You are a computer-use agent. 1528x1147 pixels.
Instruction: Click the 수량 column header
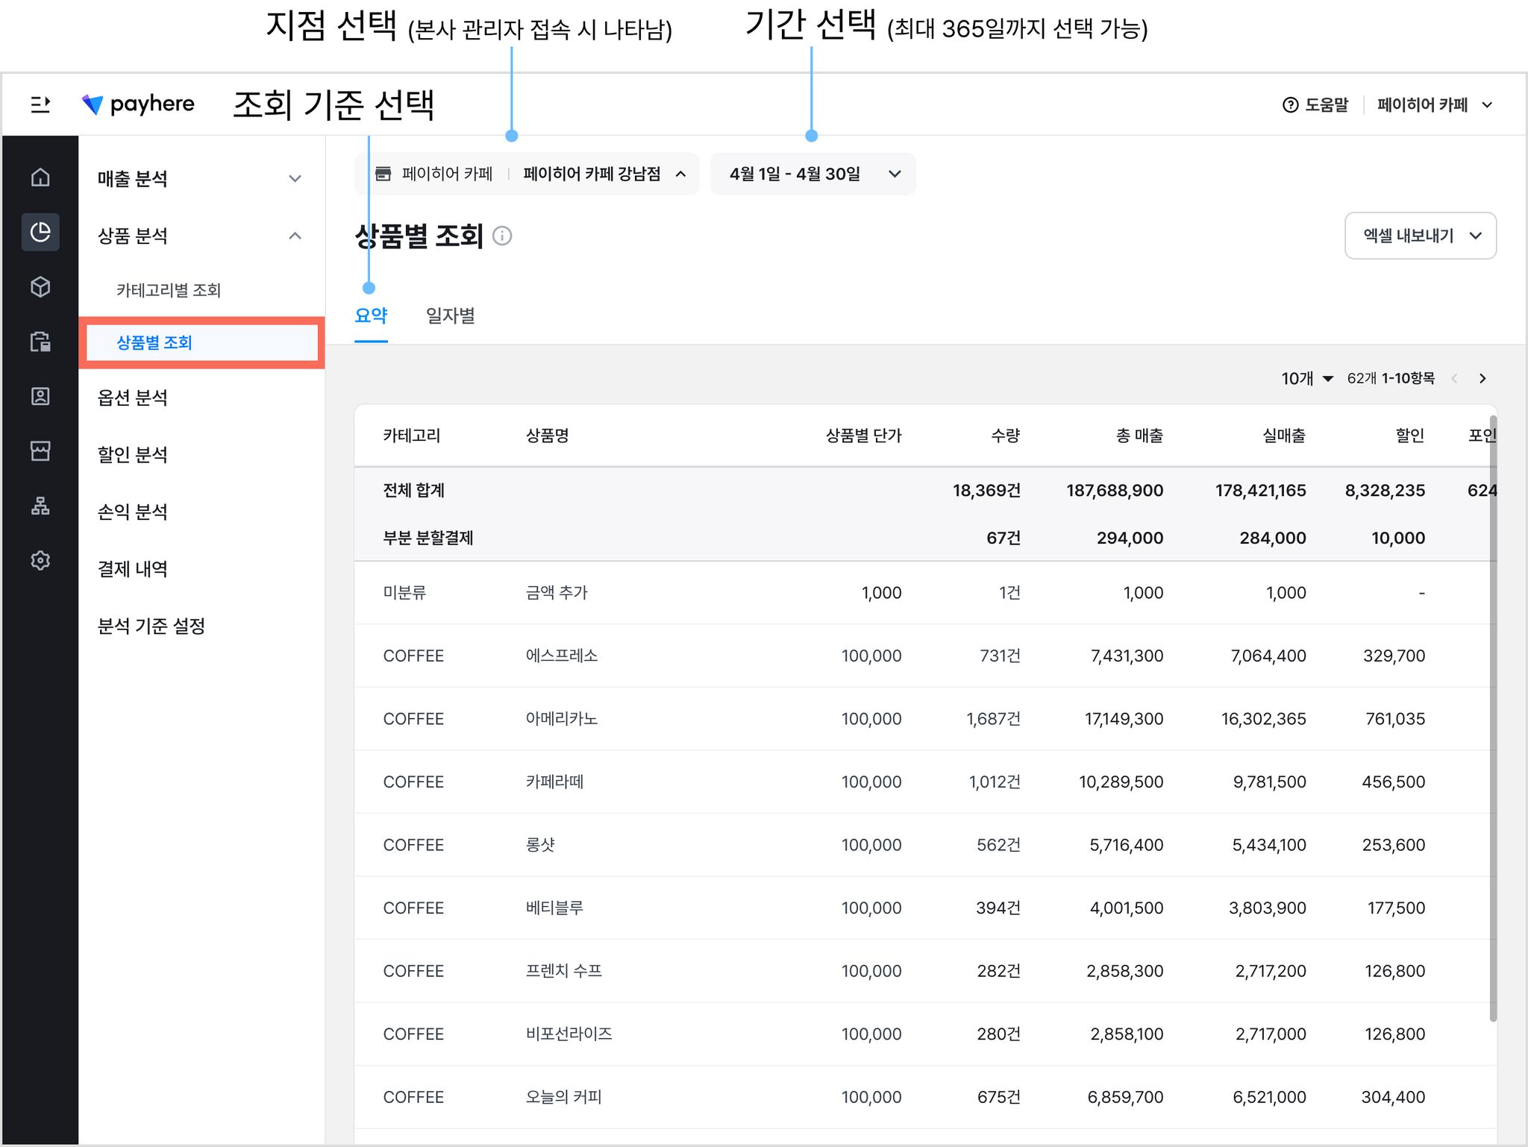(x=1006, y=436)
